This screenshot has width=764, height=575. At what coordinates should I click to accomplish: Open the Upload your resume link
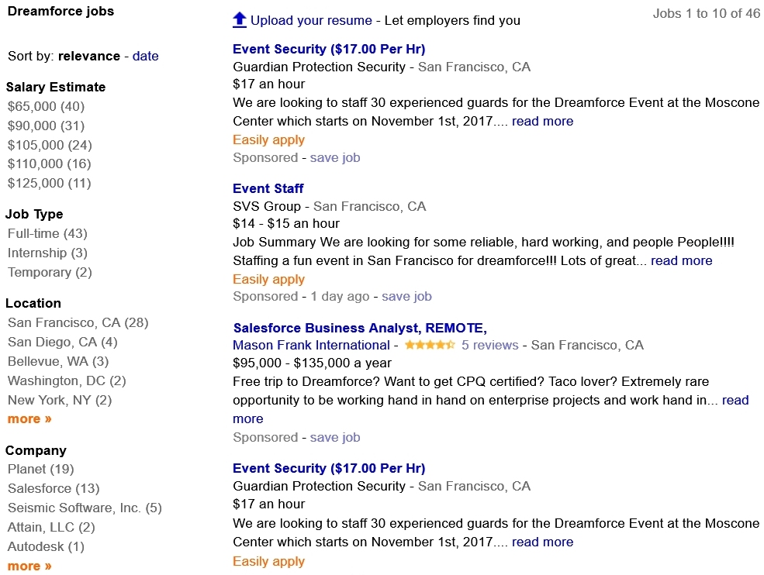coord(311,20)
